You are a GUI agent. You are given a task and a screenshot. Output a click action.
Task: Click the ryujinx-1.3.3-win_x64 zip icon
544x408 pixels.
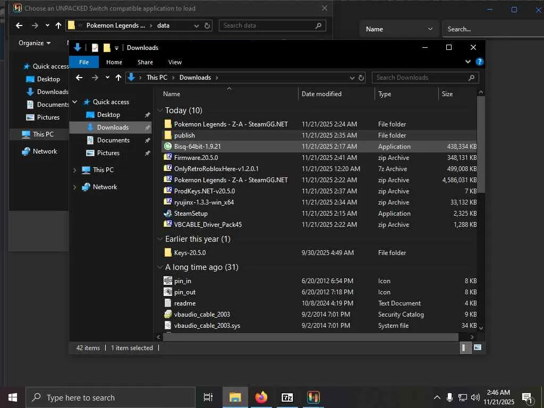[x=167, y=202]
